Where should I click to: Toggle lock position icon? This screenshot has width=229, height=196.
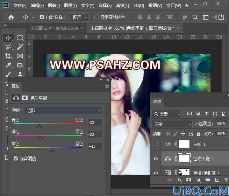[183, 134]
